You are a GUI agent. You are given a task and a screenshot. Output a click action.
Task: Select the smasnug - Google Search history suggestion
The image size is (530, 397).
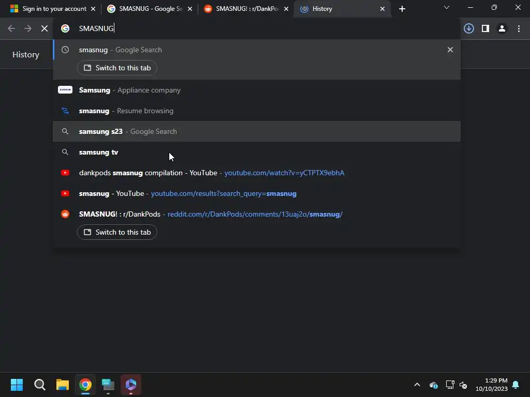(x=257, y=50)
